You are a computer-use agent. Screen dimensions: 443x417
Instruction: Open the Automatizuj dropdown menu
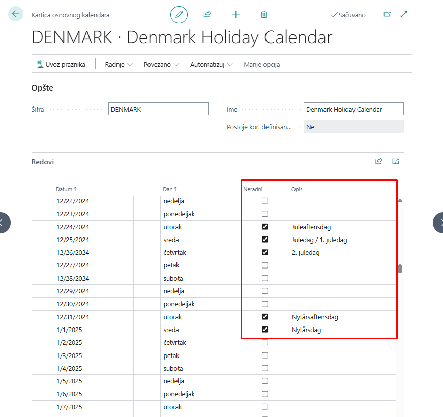click(211, 65)
